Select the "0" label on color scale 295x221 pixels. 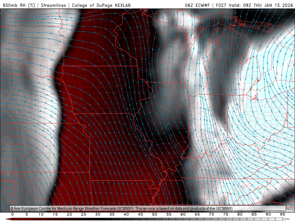pyautogui.click(x=13, y=214)
